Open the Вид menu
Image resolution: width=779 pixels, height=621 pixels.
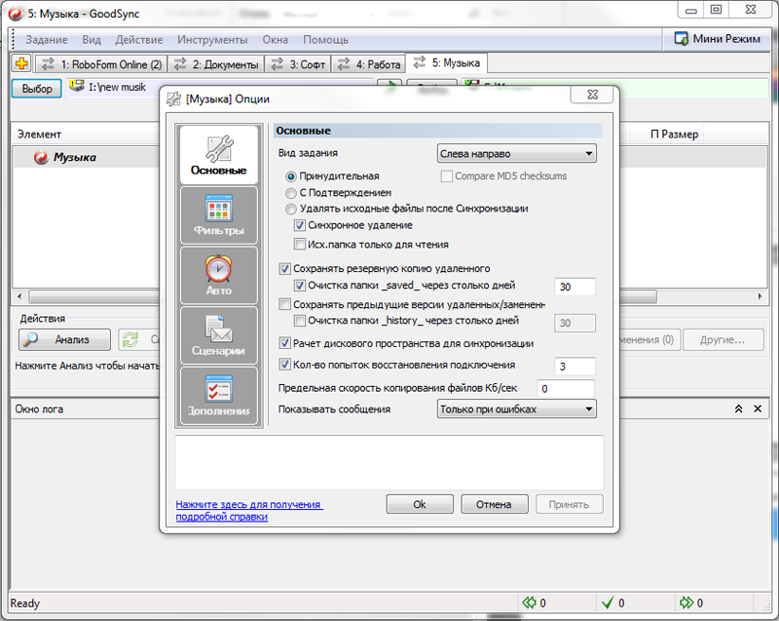click(92, 40)
